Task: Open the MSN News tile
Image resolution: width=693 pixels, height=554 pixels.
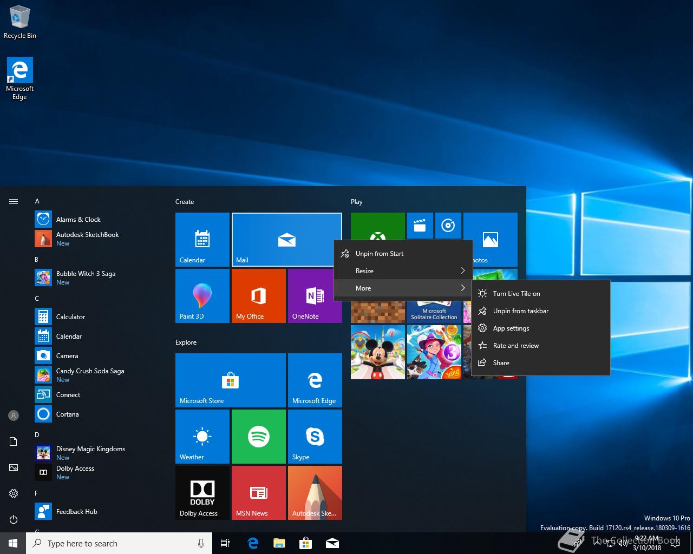Action: pos(259,493)
